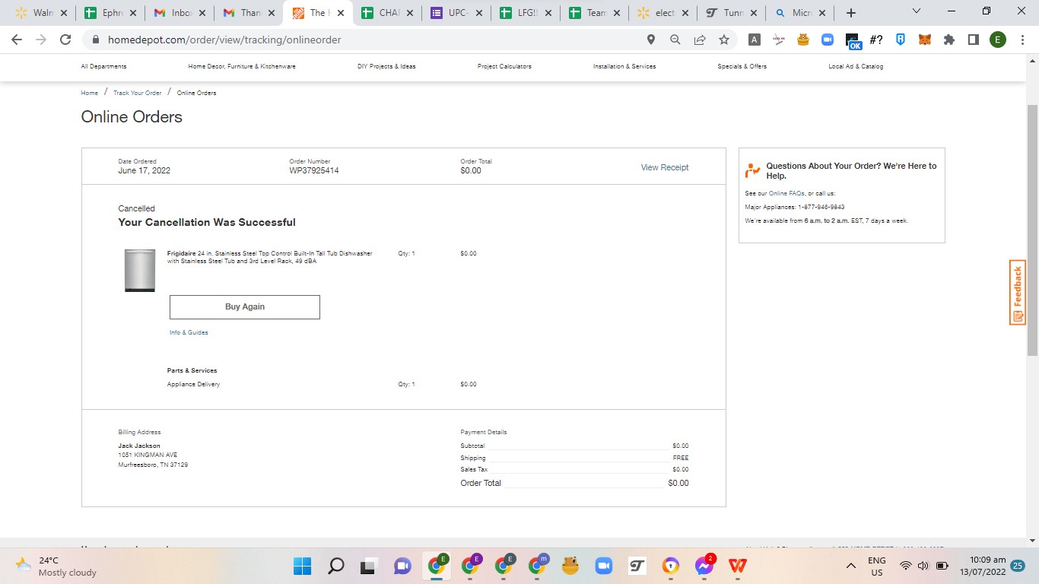Open DIY Projects & Ideas menu

[386, 67]
